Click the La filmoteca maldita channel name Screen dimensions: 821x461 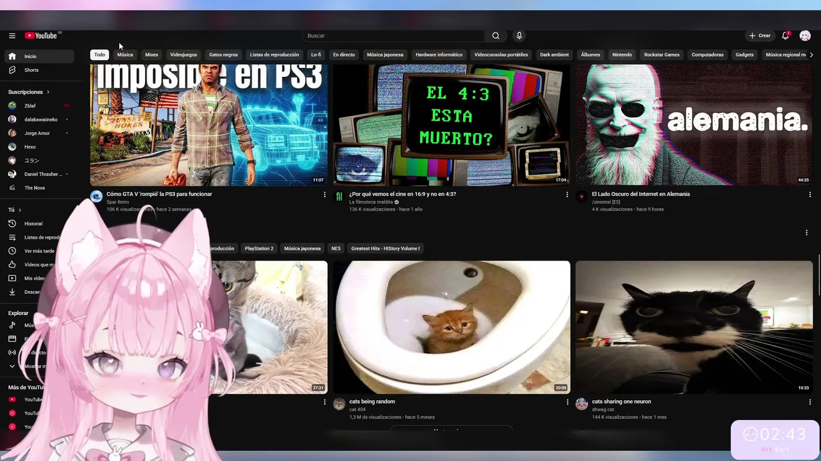[x=371, y=202]
